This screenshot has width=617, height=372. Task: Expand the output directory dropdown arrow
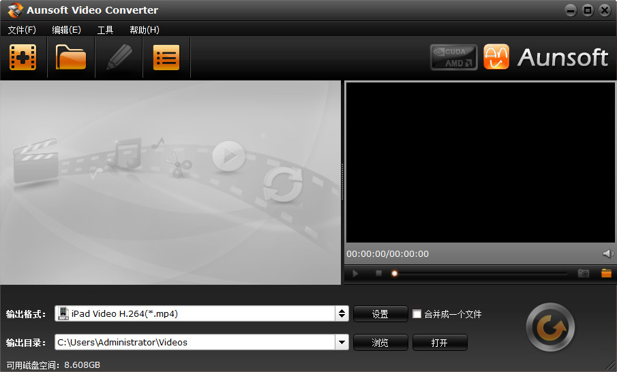pyautogui.click(x=342, y=342)
